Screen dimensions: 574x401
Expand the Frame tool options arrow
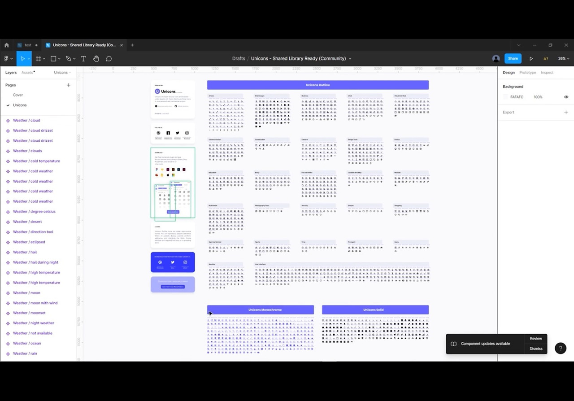(x=44, y=59)
